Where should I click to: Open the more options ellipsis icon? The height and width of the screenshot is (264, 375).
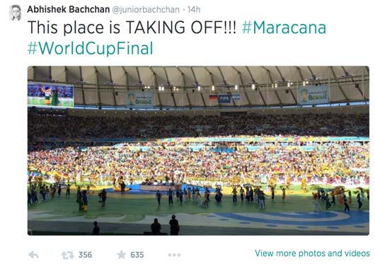click(174, 255)
